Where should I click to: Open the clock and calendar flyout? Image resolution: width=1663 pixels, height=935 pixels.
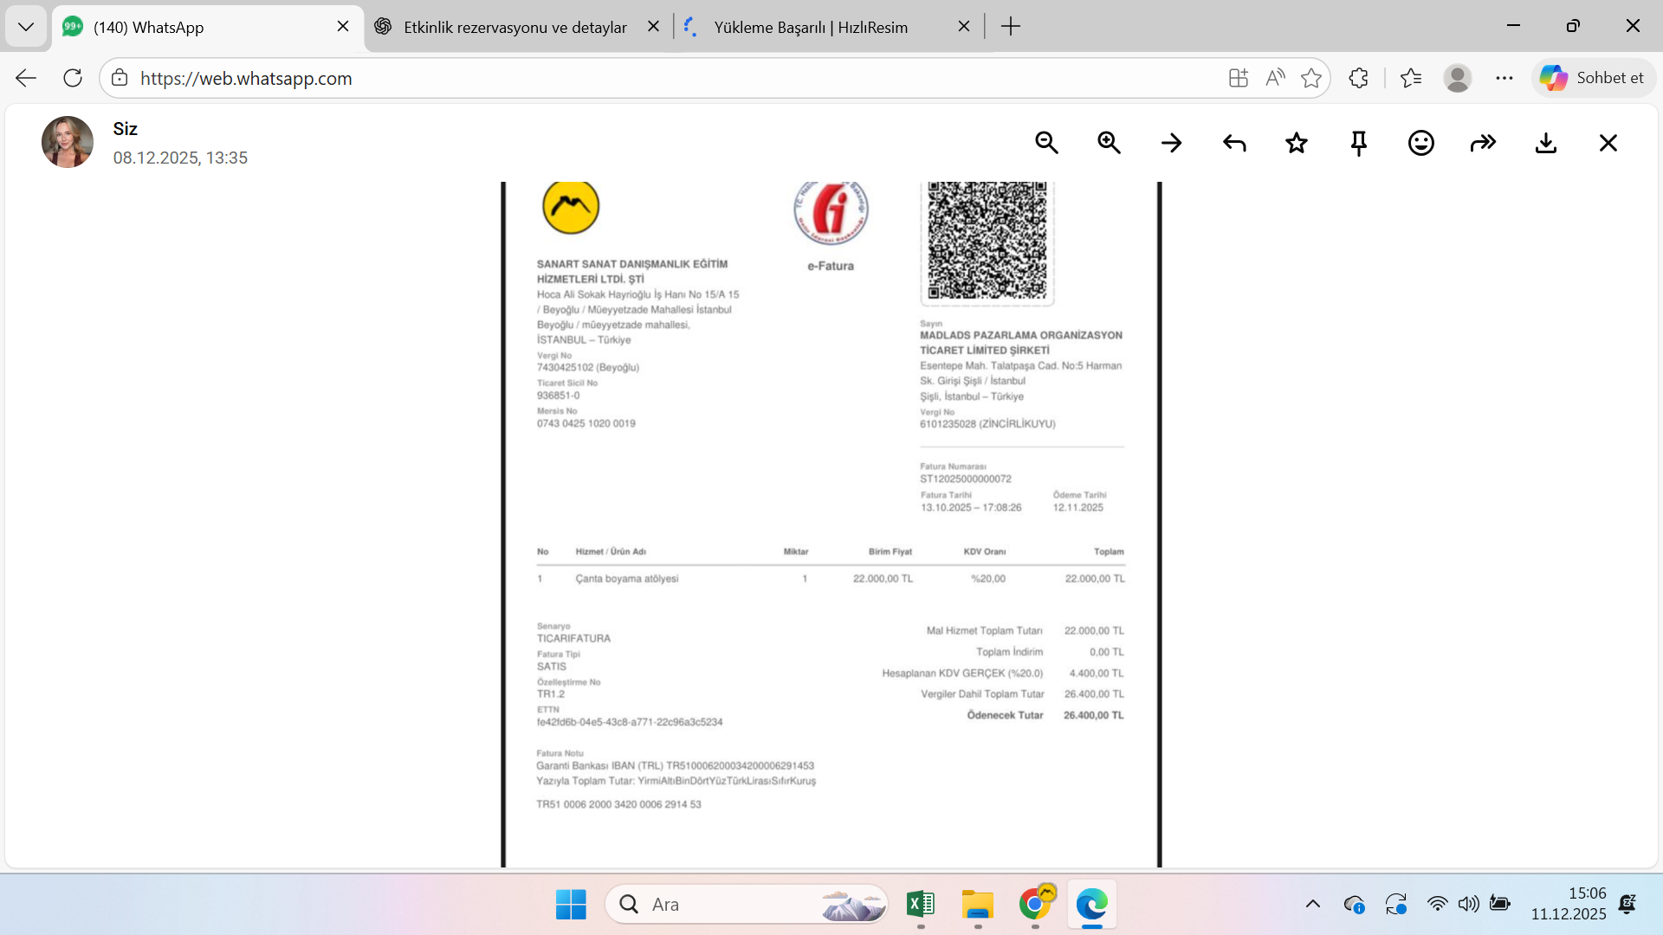(1569, 904)
